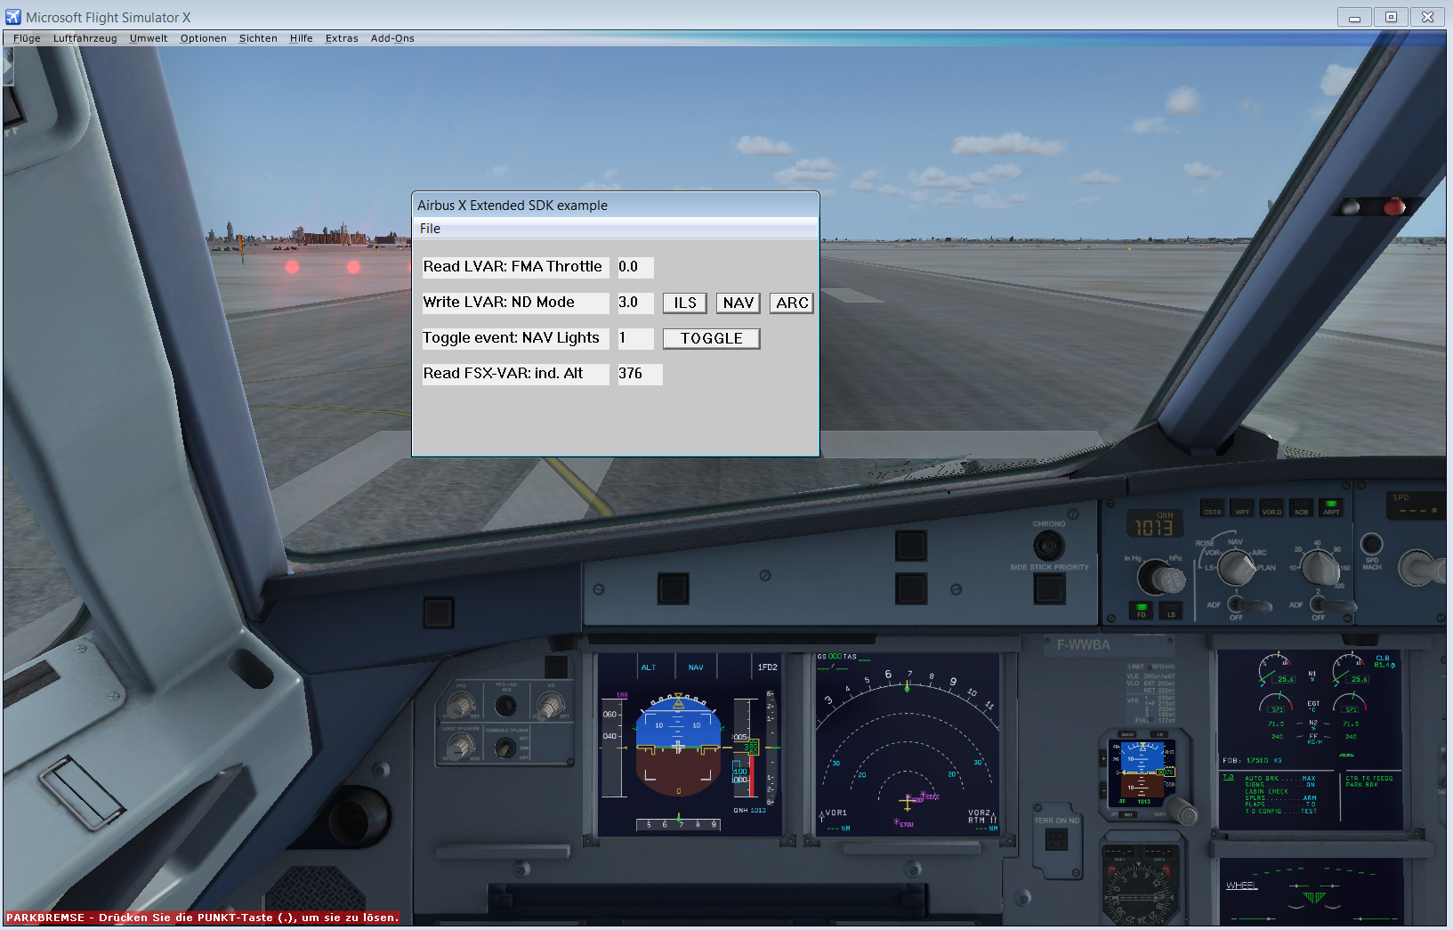Click the TOGGLE button for NAV Lights
This screenshot has height=930, width=1453.
711,338
